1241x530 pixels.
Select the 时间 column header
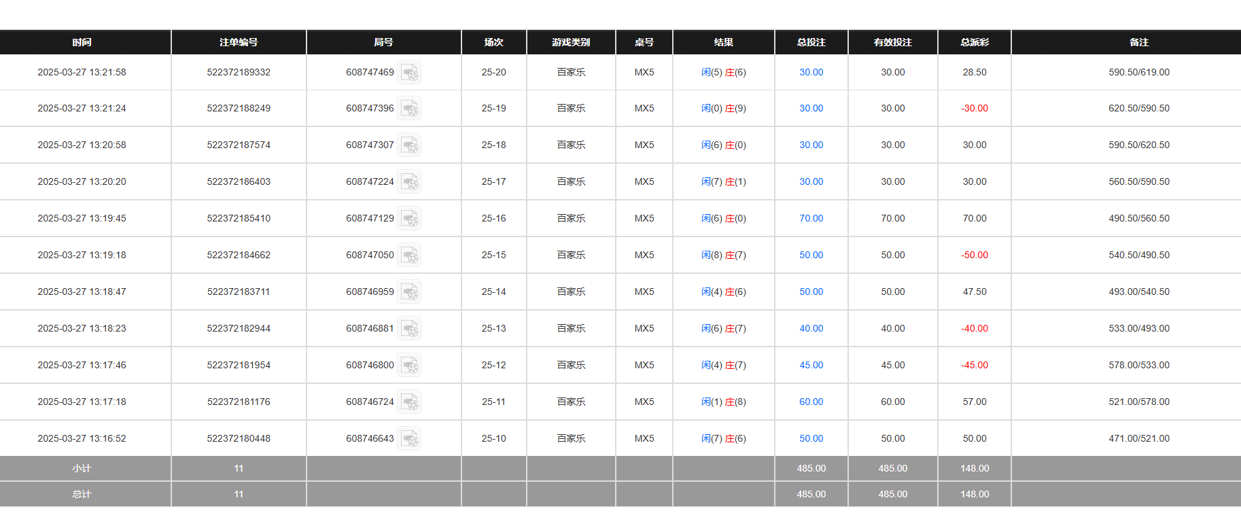click(x=82, y=42)
